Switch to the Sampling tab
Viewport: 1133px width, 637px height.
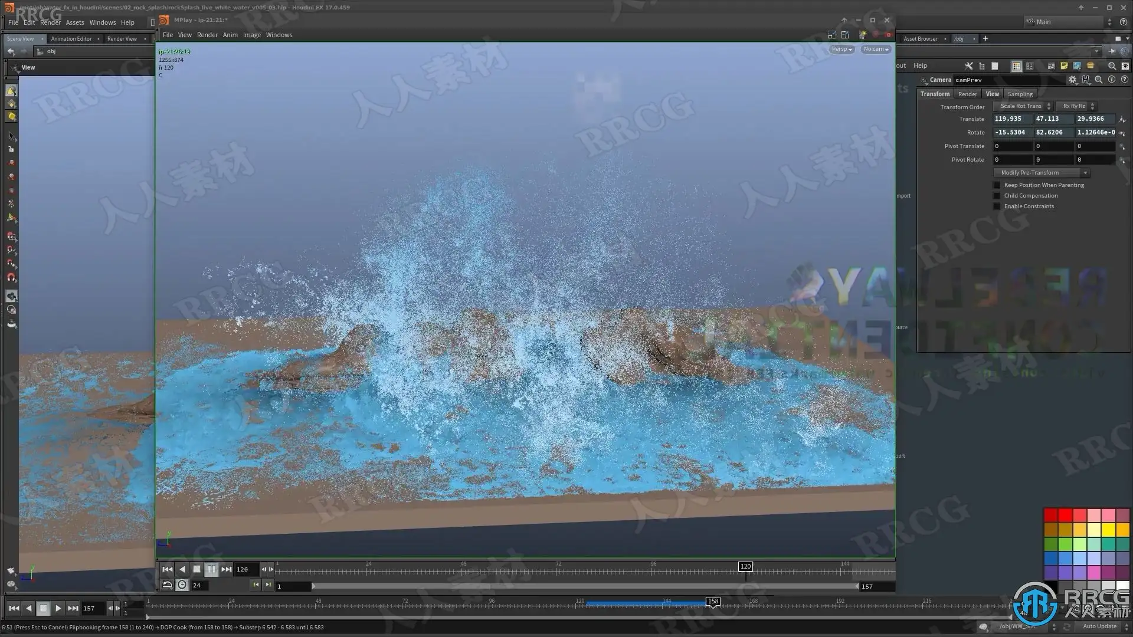tap(1020, 94)
